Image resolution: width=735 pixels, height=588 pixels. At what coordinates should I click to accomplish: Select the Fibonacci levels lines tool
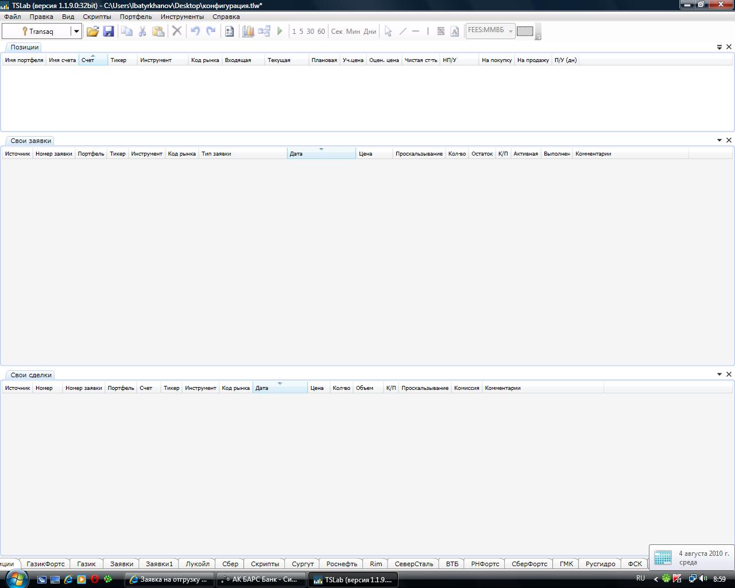[440, 31]
